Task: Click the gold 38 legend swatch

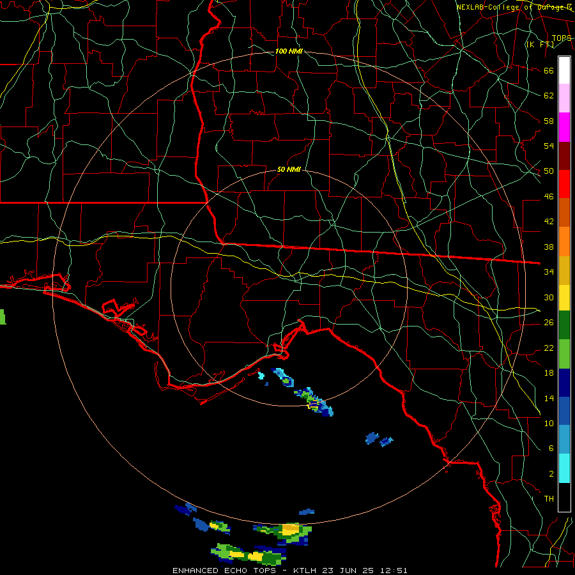Action: [564, 270]
